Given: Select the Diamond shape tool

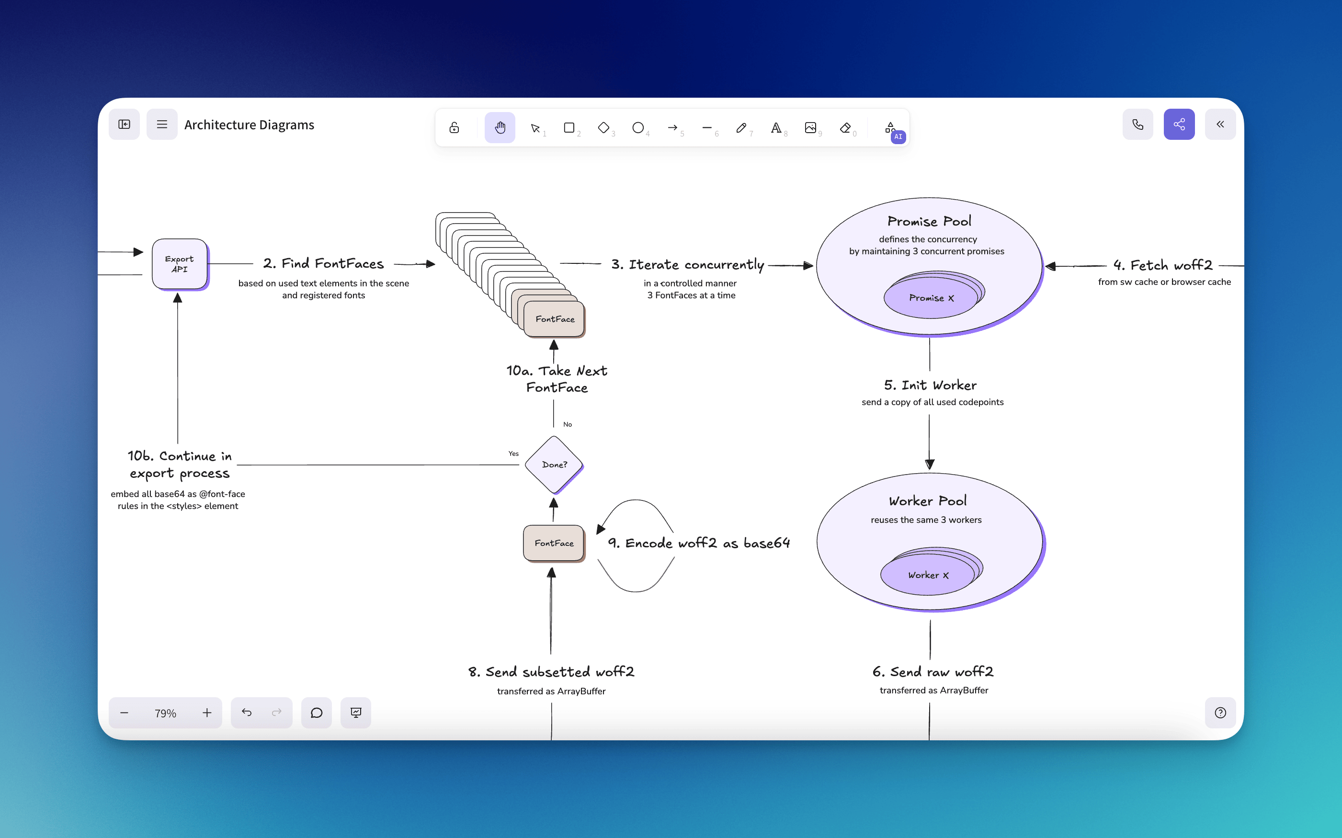Looking at the screenshot, I should [603, 128].
